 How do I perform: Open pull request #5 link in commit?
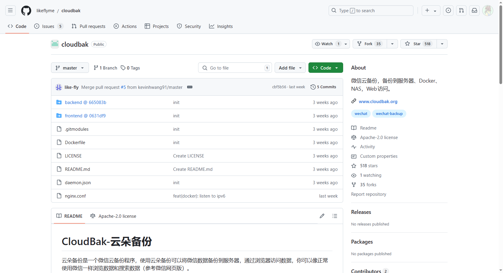[123, 87]
